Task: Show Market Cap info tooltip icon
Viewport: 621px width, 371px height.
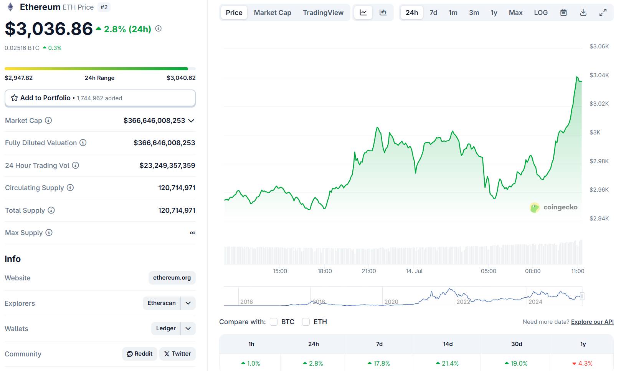Action: [48, 120]
